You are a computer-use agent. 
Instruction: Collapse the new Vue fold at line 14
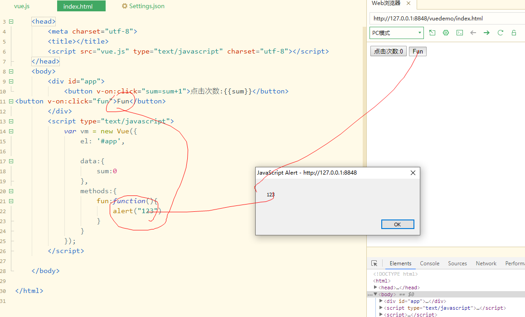click(11, 132)
